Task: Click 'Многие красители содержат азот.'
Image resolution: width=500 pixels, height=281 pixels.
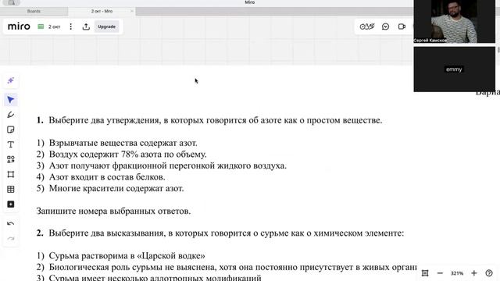Action: point(116,188)
